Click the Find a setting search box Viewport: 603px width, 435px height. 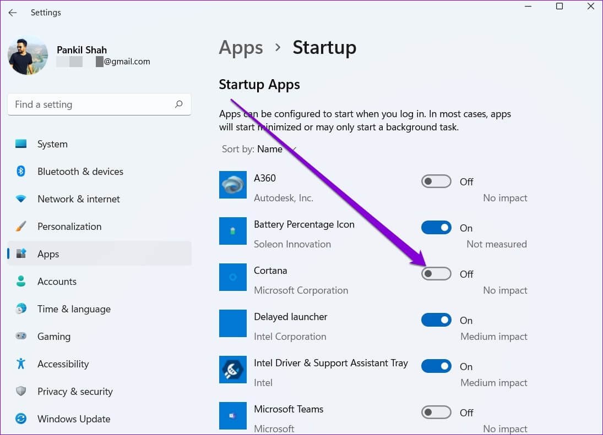(x=99, y=104)
